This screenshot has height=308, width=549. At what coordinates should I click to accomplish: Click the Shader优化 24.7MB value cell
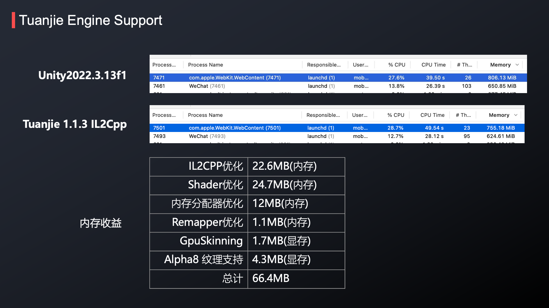click(284, 185)
